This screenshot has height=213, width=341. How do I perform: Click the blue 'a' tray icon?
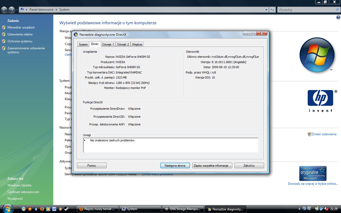pyautogui.click(x=305, y=209)
